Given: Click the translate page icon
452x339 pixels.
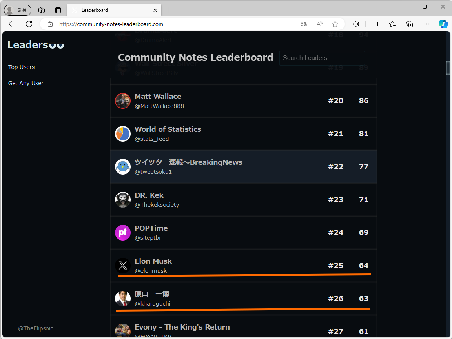Looking at the screenshot, I should point(304,24).
